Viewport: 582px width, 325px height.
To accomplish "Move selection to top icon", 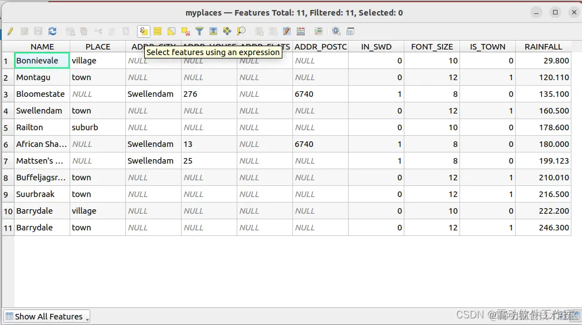I will (213, 32).
